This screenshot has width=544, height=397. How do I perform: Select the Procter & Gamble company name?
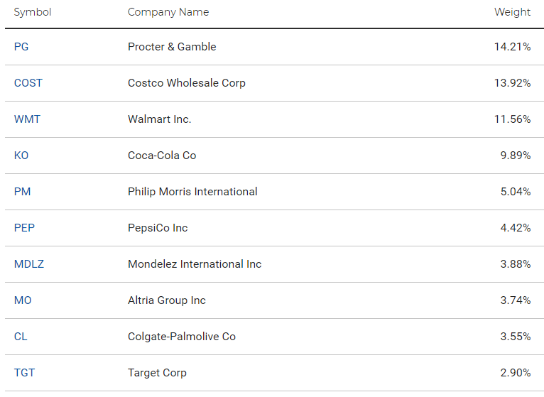coord(172,47)
